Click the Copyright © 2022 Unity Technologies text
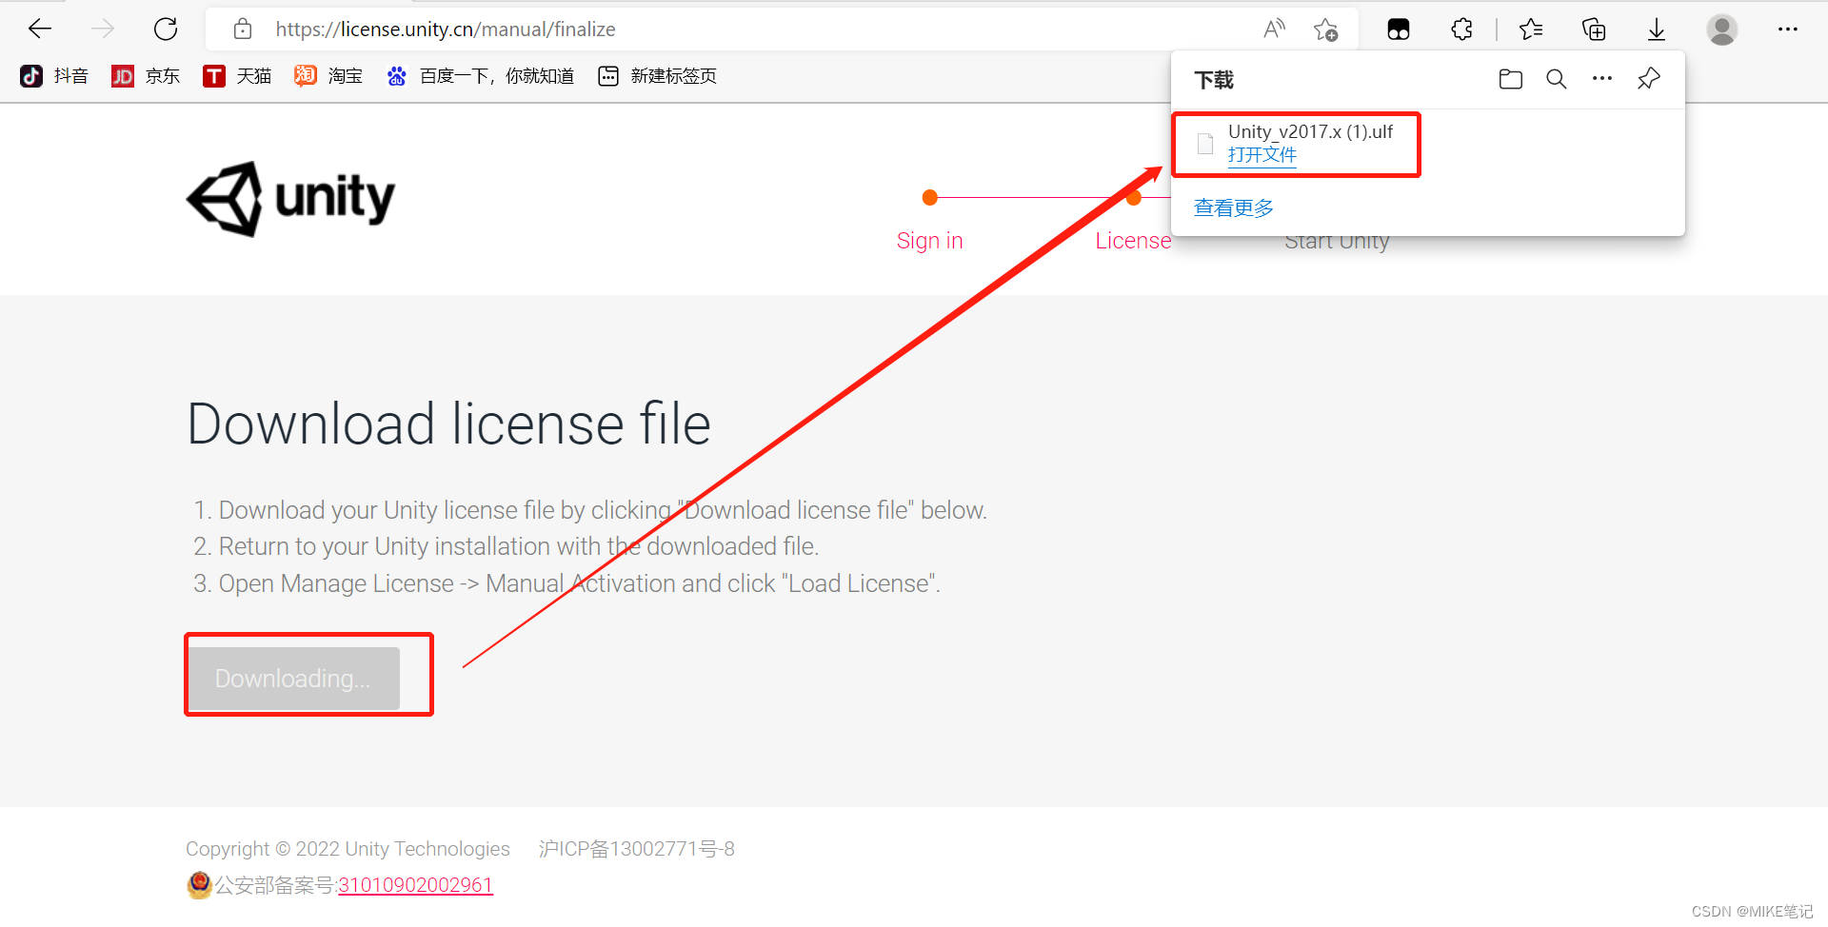Viewport: 1828px width, 927px height. [x=348, y=849]
